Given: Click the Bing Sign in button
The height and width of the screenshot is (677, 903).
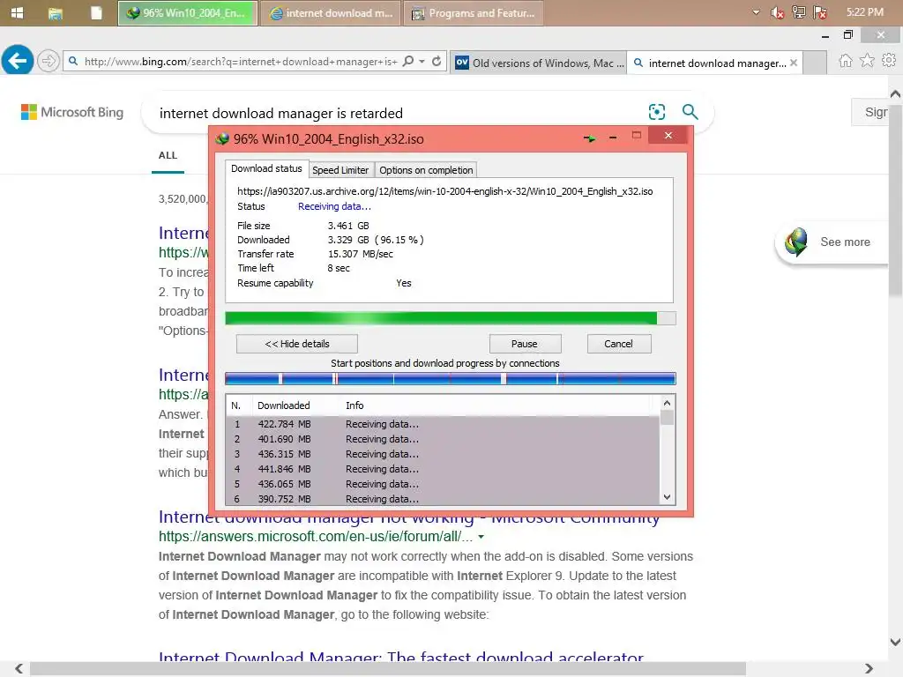Looking at the screenshot, I should pyautogui.click(x=869, y=112).
